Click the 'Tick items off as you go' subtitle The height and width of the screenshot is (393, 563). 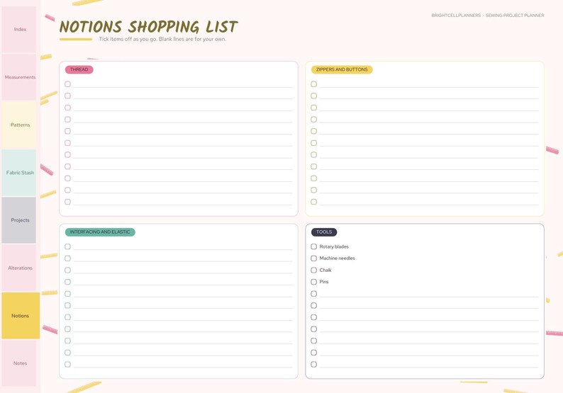click(162, 39)
